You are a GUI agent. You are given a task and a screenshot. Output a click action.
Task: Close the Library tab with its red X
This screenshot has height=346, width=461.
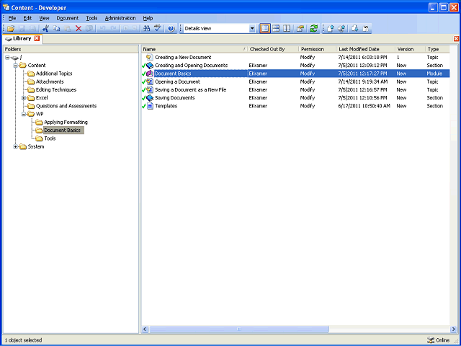point(37,38)
